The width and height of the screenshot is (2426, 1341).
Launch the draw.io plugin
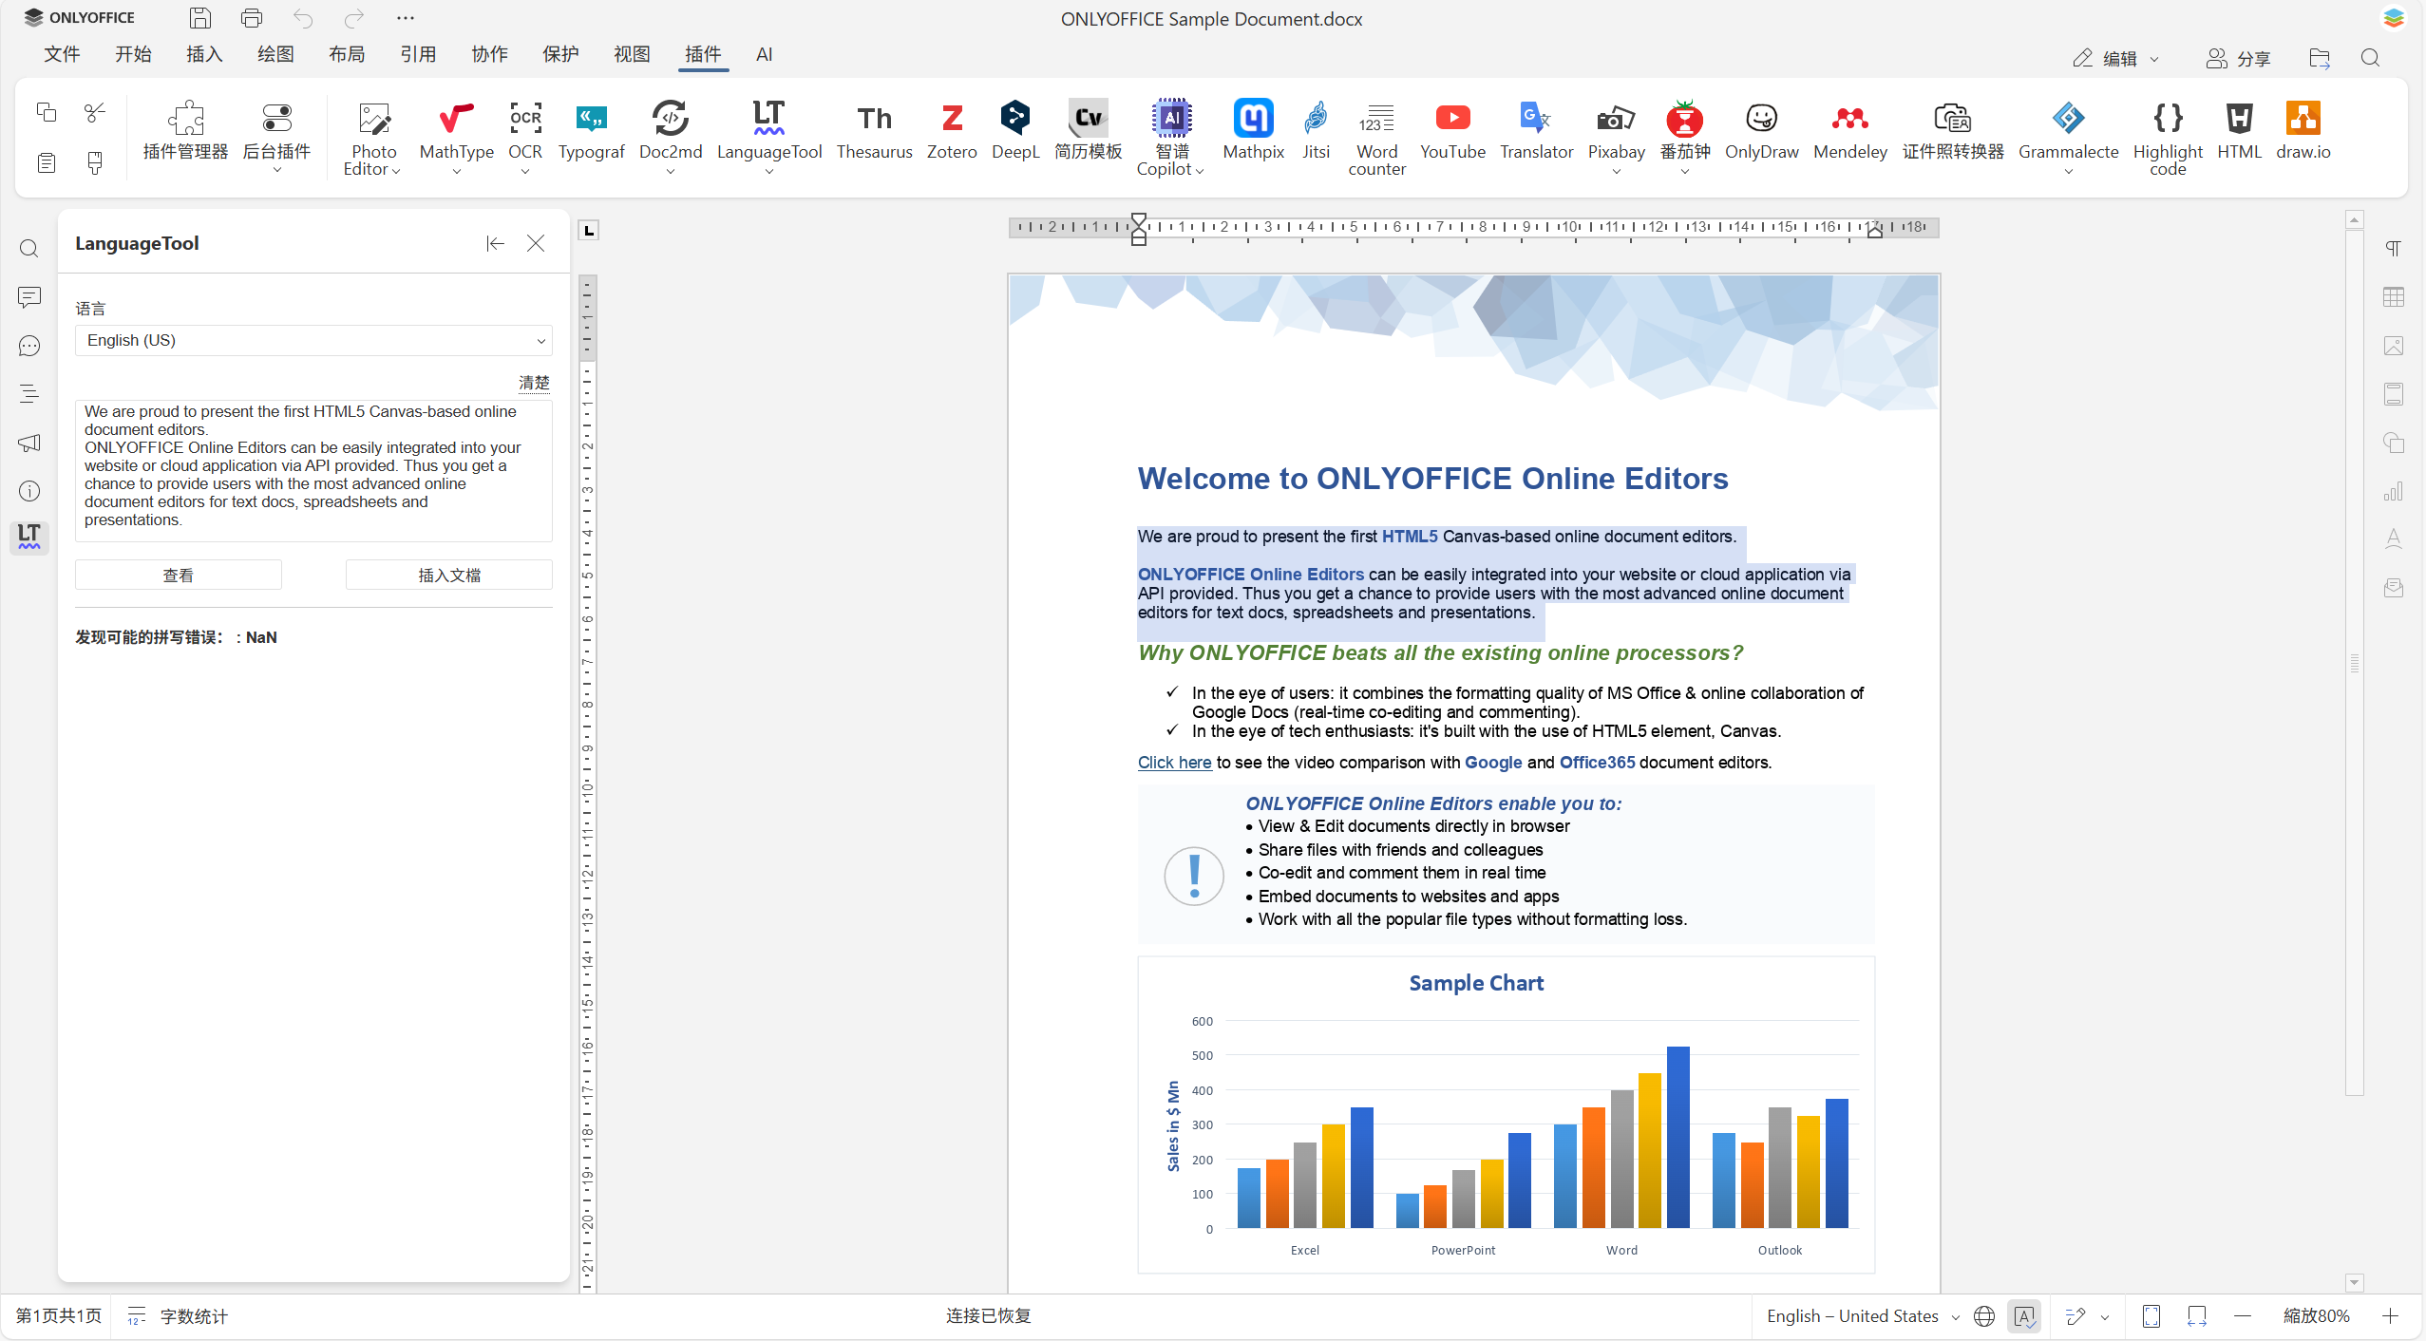[x=2303, y=131]
